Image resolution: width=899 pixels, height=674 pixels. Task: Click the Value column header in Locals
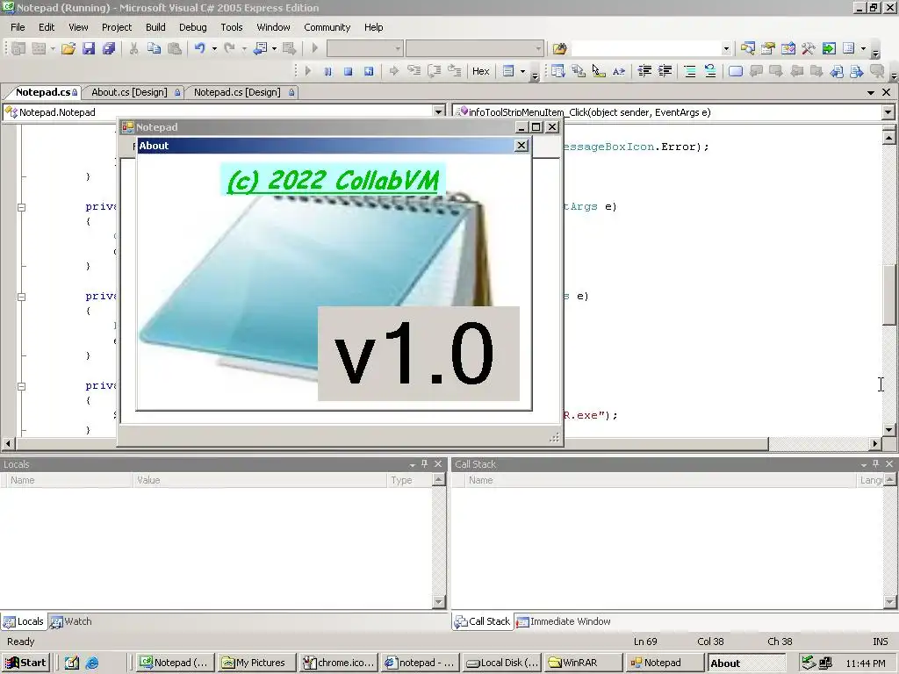[x=260, y=480]
